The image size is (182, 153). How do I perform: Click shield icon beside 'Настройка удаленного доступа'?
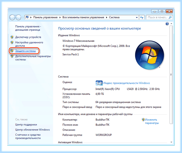[12, 42]
